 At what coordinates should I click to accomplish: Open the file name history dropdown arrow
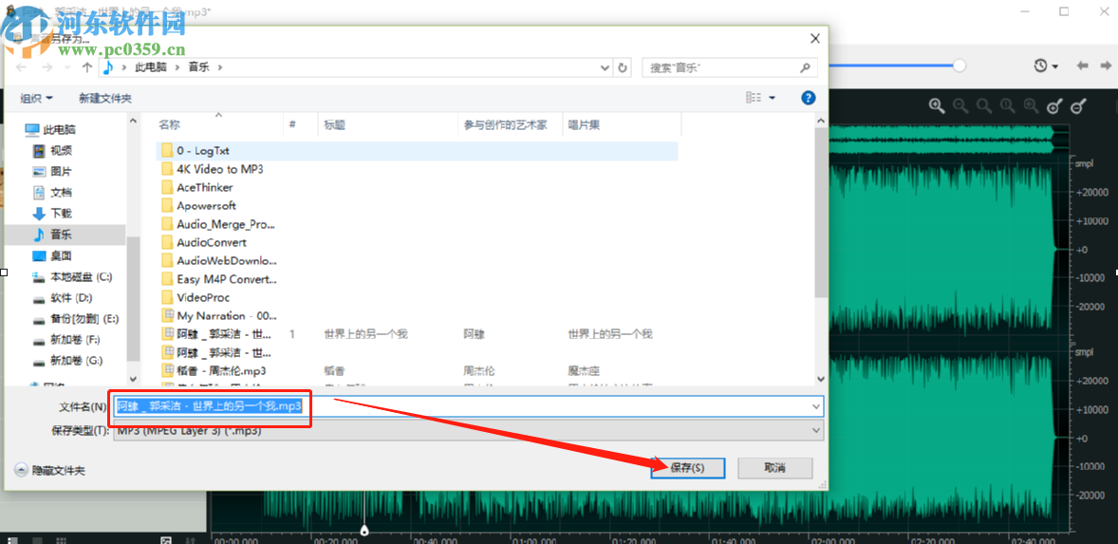pyautogui.click(x=816, y=406)
